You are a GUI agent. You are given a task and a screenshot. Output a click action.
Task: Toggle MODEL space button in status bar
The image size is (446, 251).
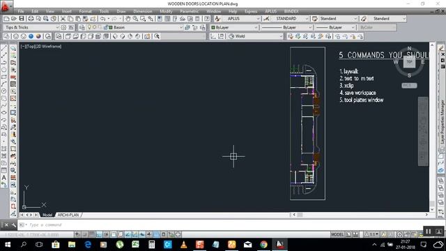coord(337,235)
